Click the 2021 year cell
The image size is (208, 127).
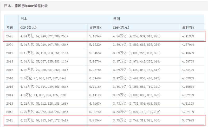click(10, 36)
